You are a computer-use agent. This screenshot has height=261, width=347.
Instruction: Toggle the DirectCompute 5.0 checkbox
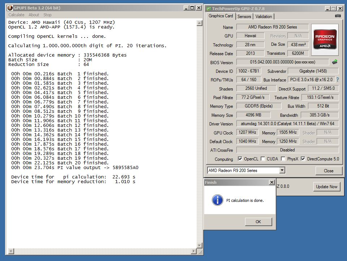click(x=303, y=159)
